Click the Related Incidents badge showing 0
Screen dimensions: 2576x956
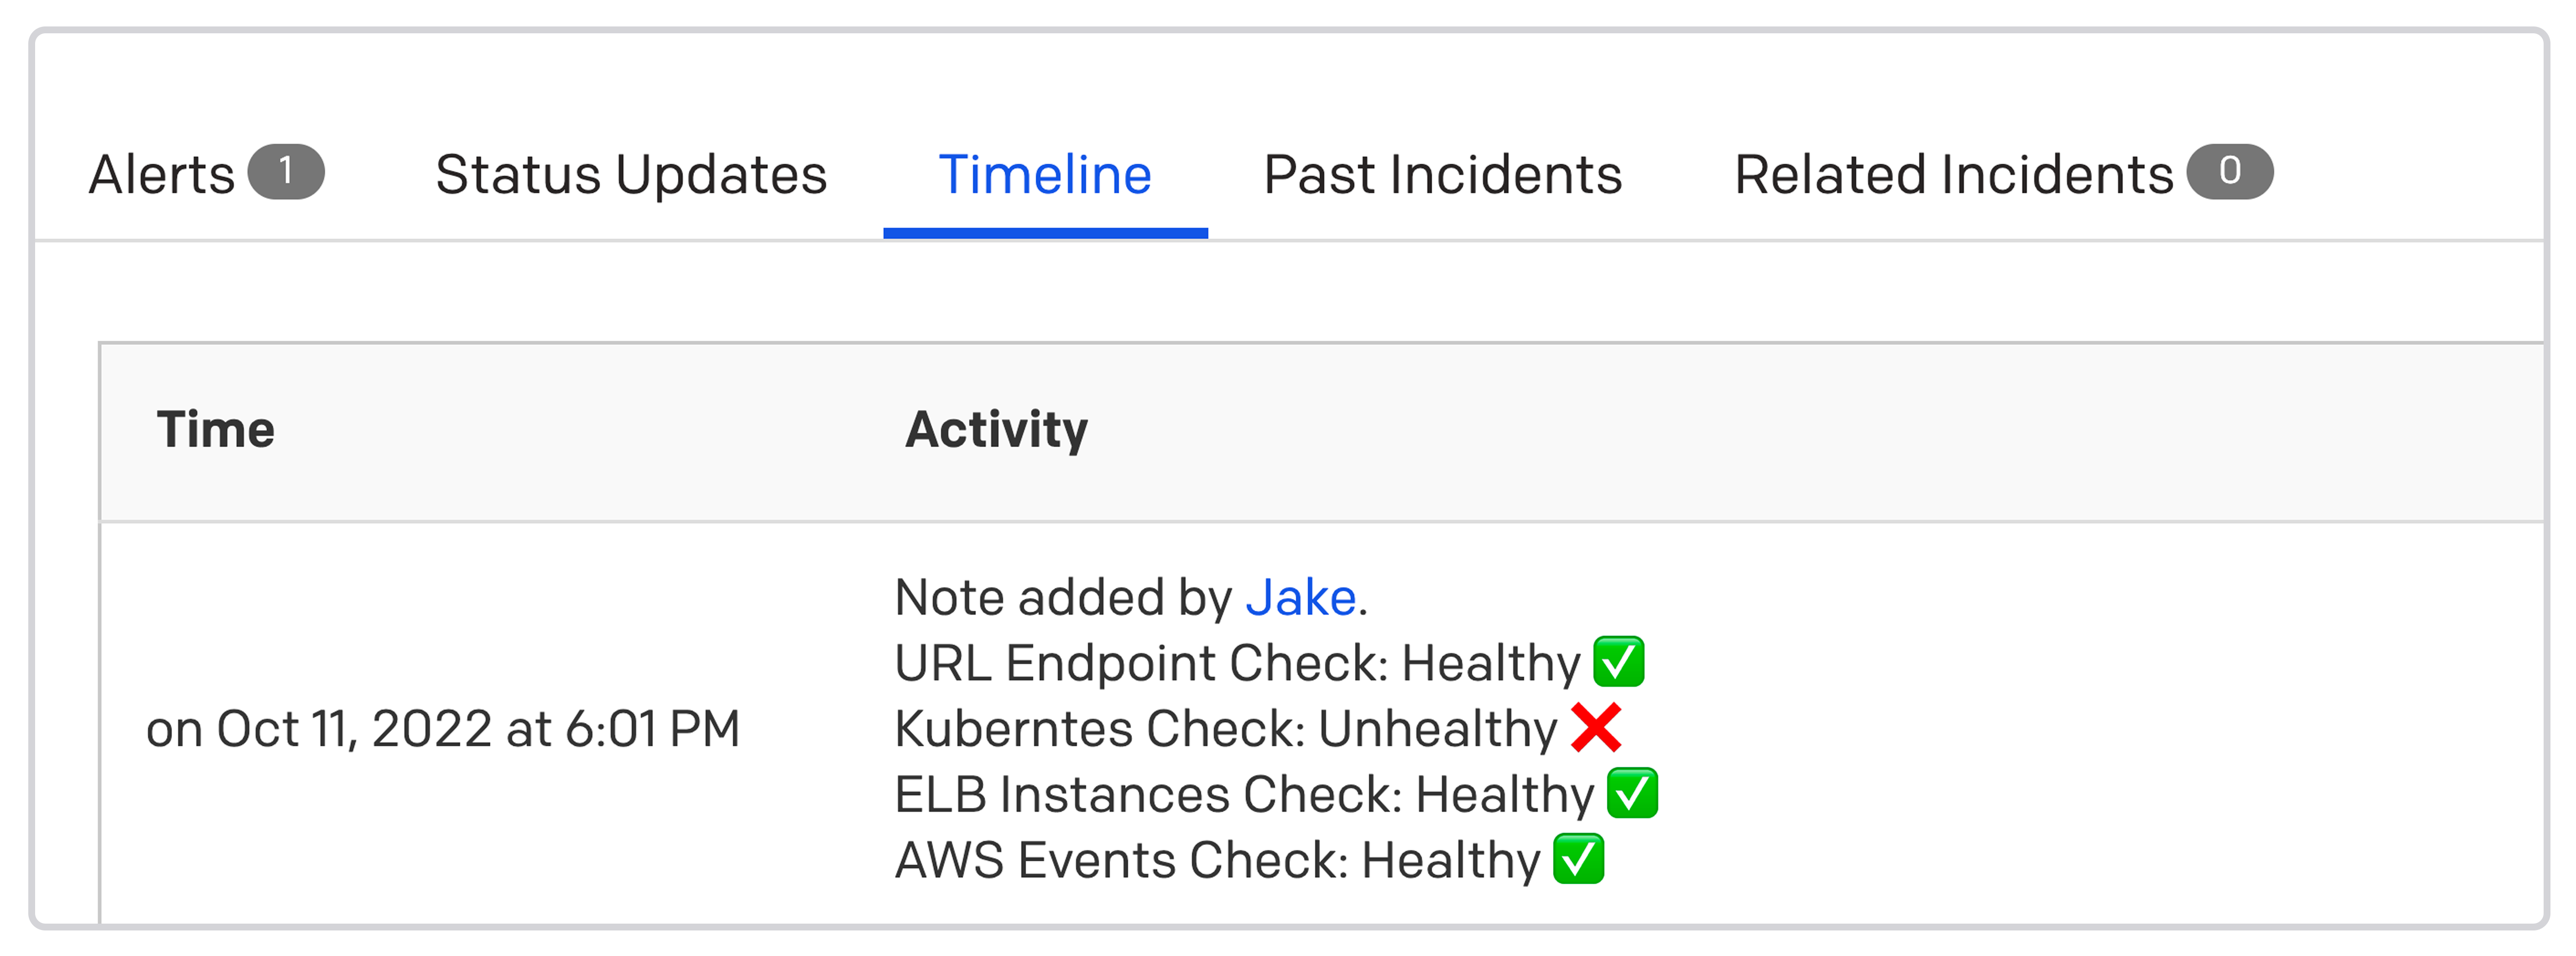coord(2230,172)
